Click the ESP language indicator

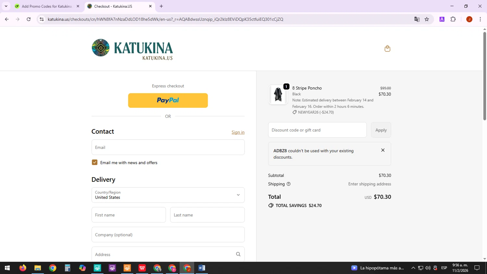(444, 268)
